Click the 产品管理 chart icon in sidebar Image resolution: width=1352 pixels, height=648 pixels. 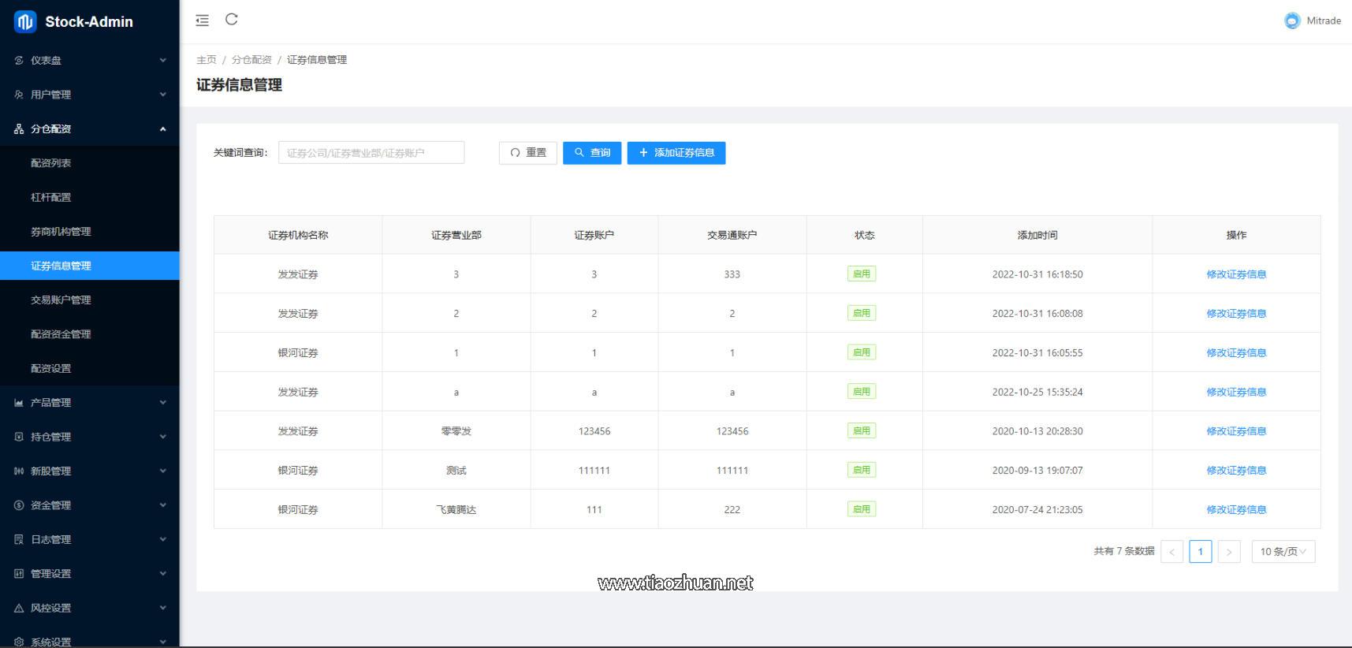[19, 403]
